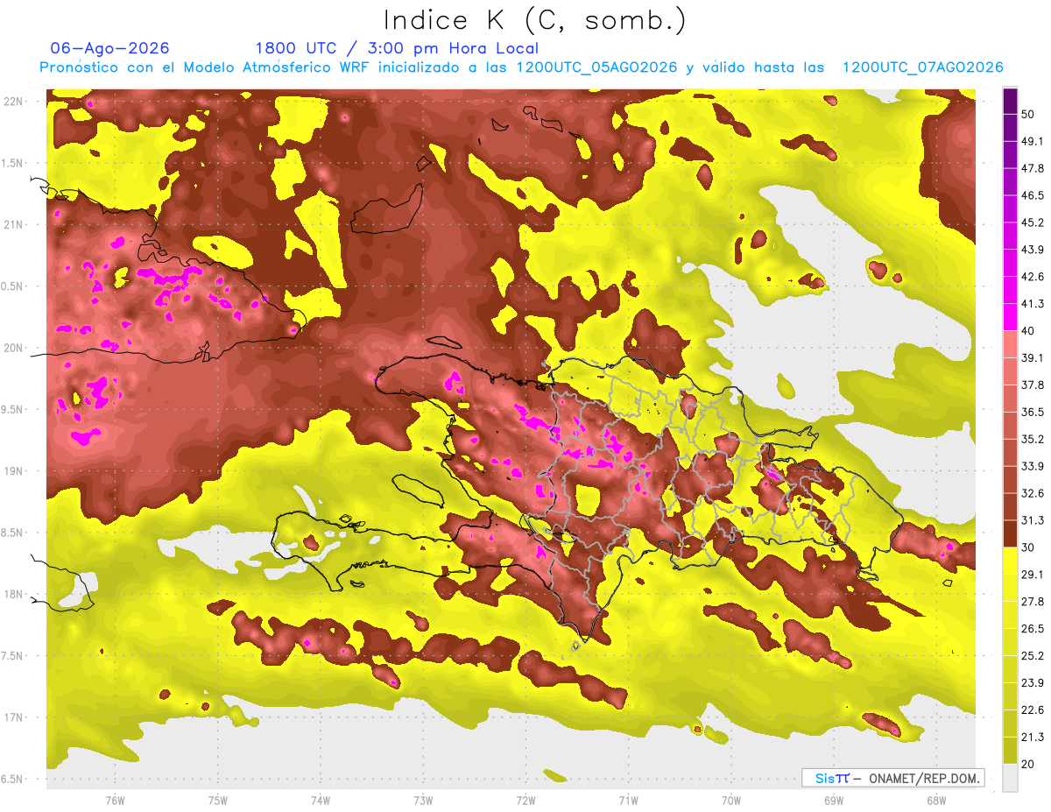Image resolution: width=1051 pixels, height=812 pixels.
Task: Click the "21N" latitude label
Action: pyautogui.click(x=15, y=224)
